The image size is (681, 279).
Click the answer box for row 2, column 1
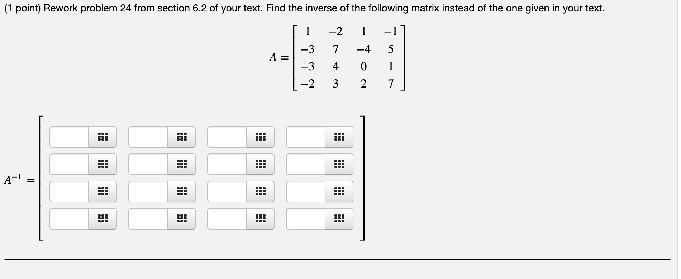pyautogui.click(x=69, y=165)
